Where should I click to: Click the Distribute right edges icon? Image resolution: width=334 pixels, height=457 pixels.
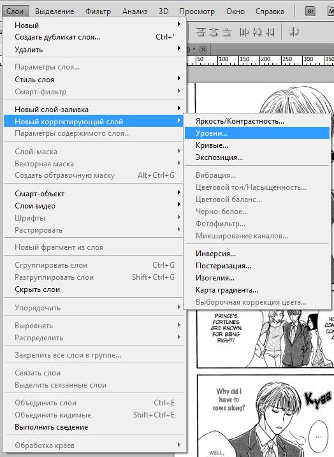pos(270,32)
